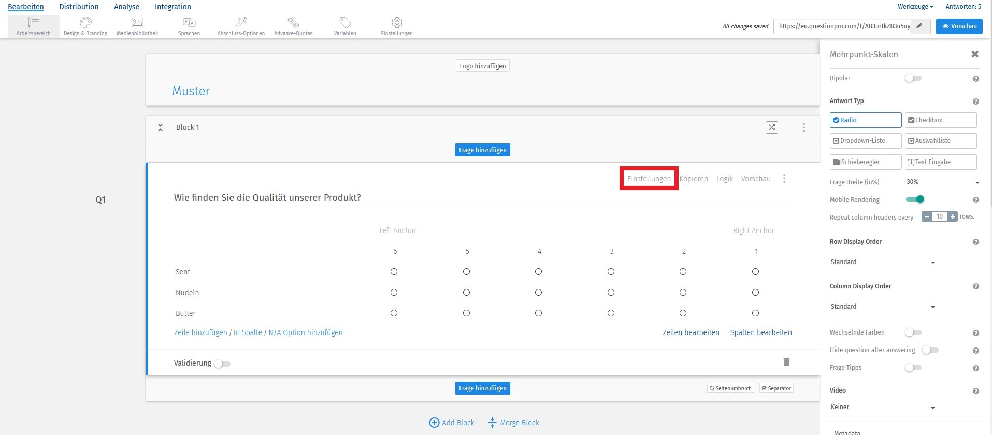The width and height of the screenshot is (992, 435).
Task: Click the Seitenumbruch button
Action: (x=730, y=388)
